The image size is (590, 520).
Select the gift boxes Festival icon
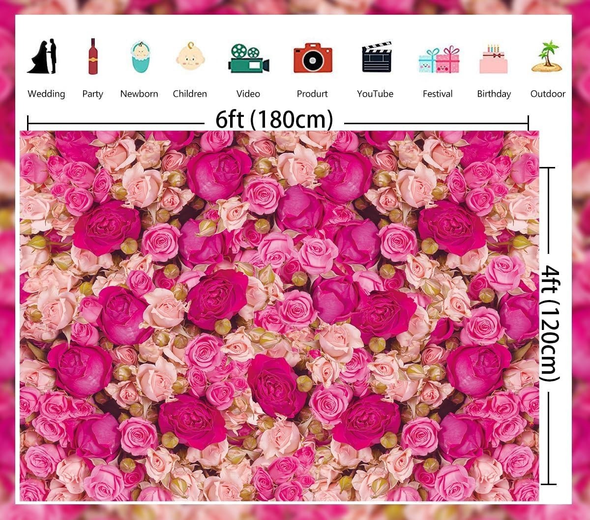(x=439, y=59)
